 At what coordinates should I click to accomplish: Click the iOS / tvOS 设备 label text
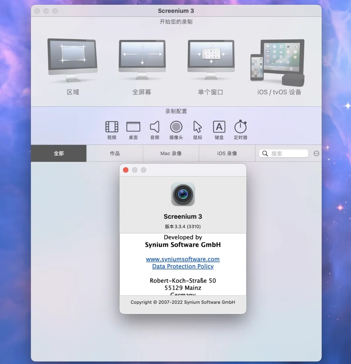point(279,92)
